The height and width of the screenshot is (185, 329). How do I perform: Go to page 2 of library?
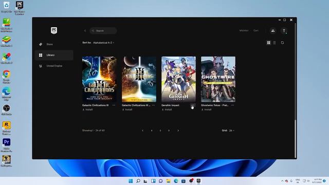[160, 131]
